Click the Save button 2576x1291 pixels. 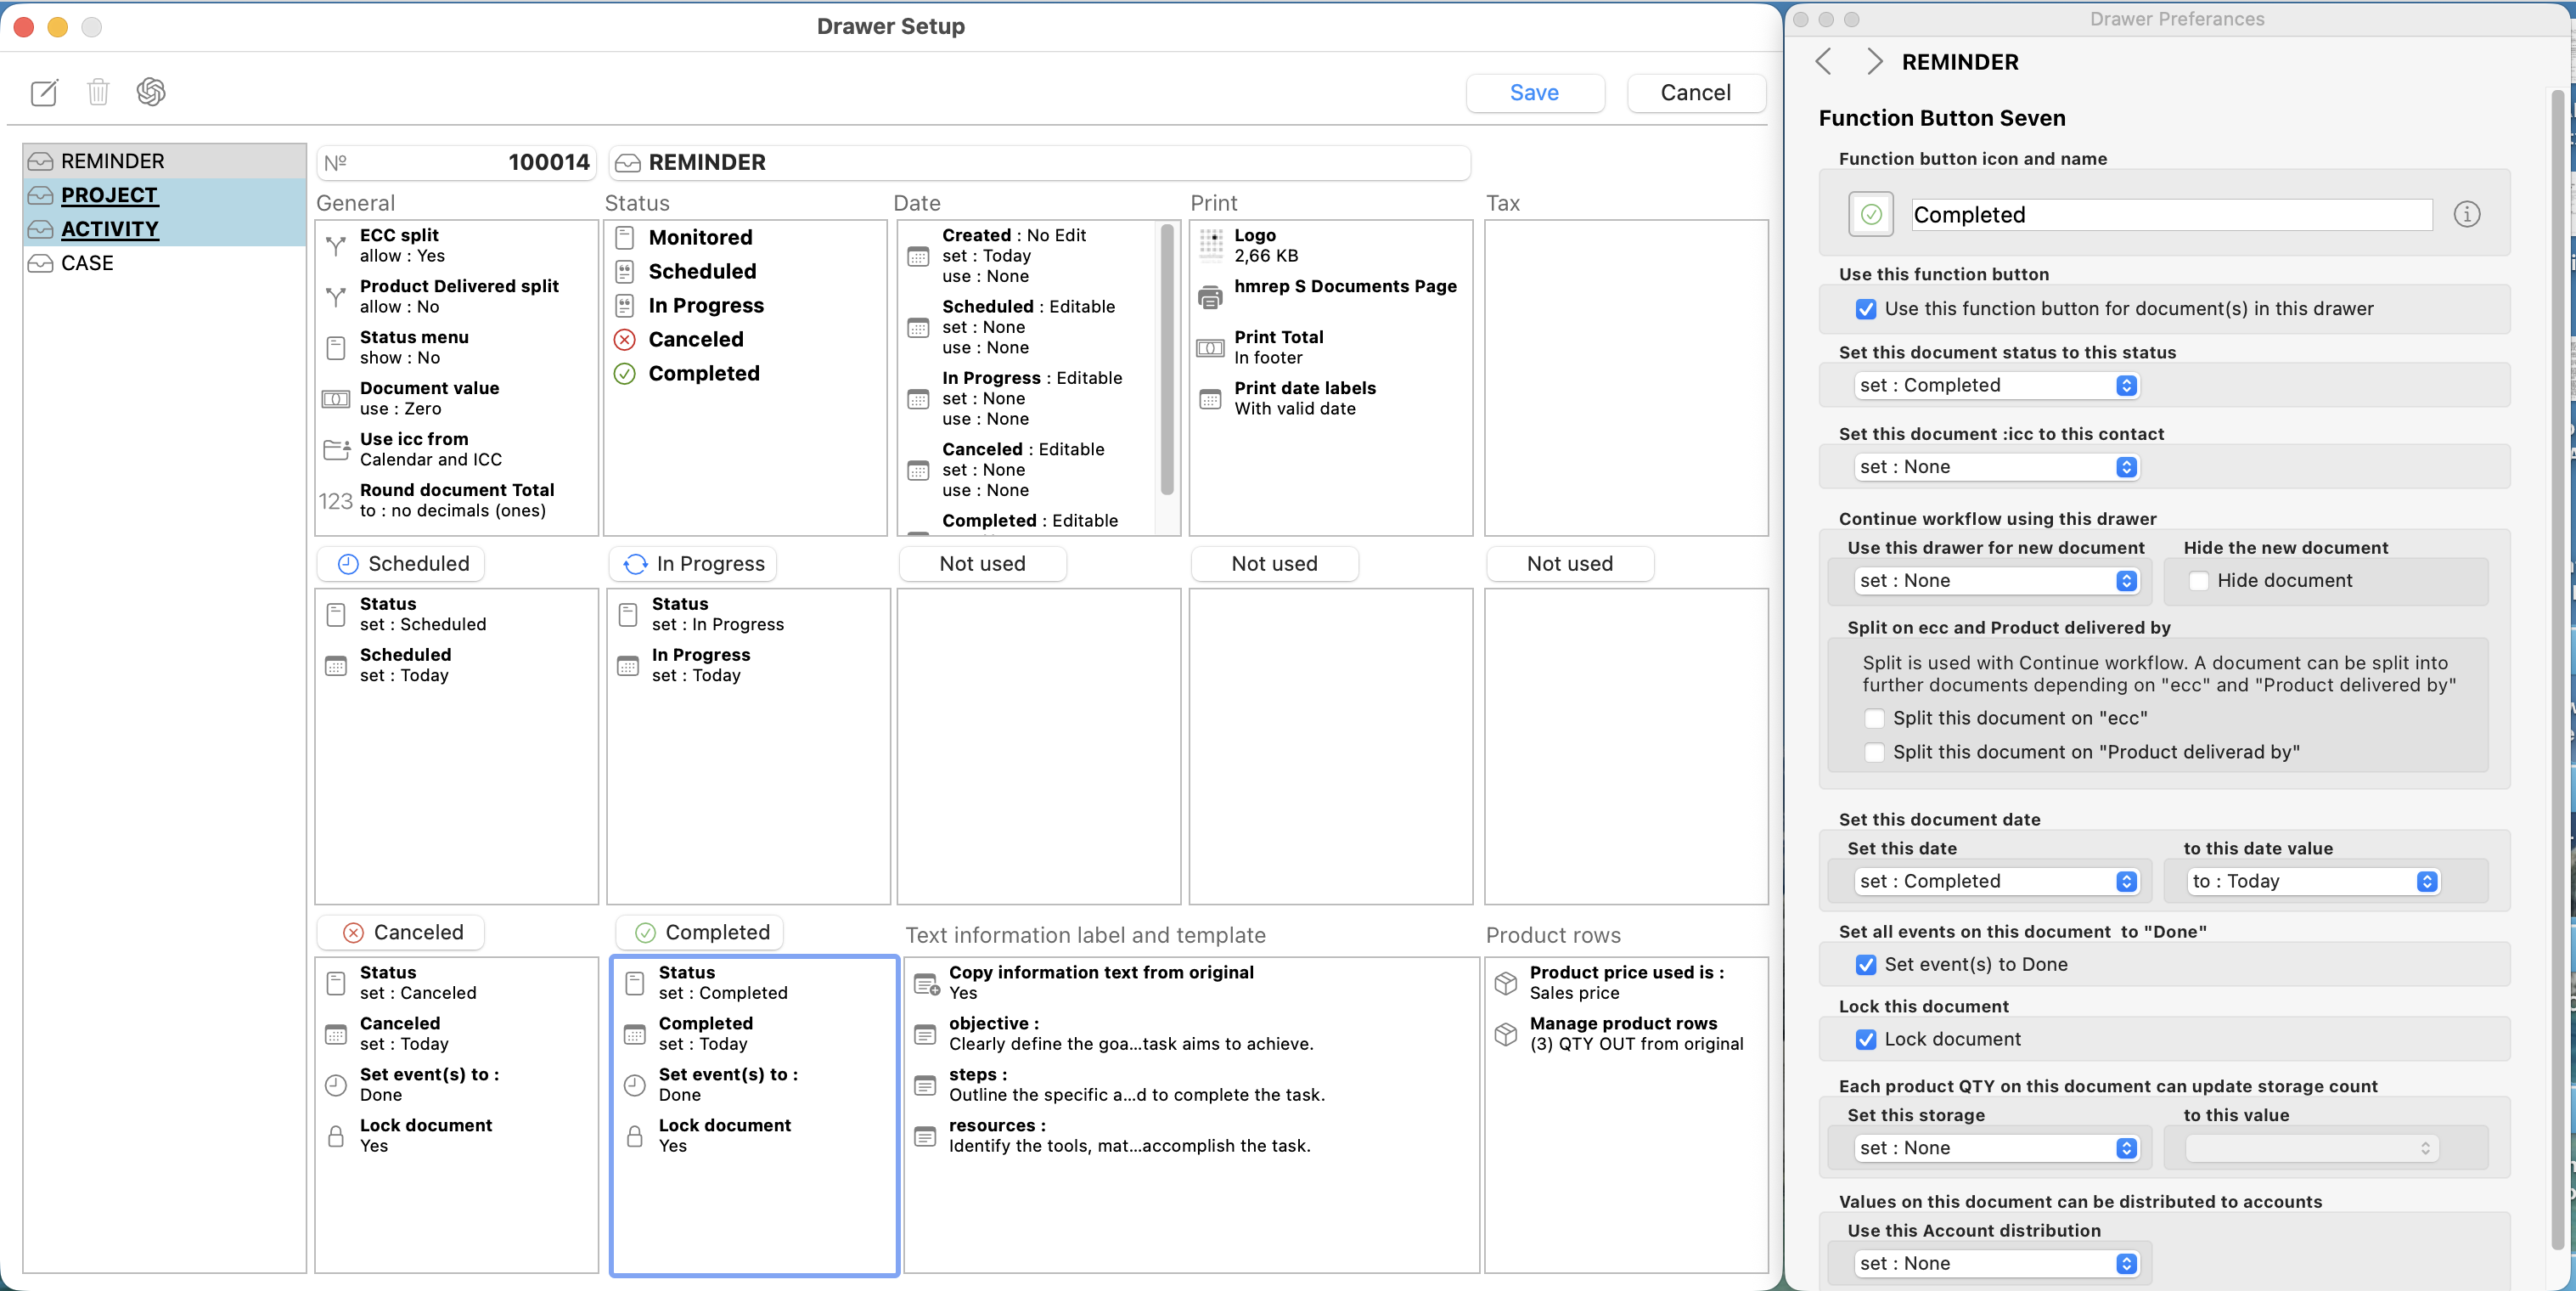click(x=1534, y=93)
